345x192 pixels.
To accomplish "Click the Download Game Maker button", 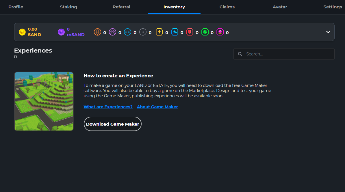I will click(x=113, y=124).
